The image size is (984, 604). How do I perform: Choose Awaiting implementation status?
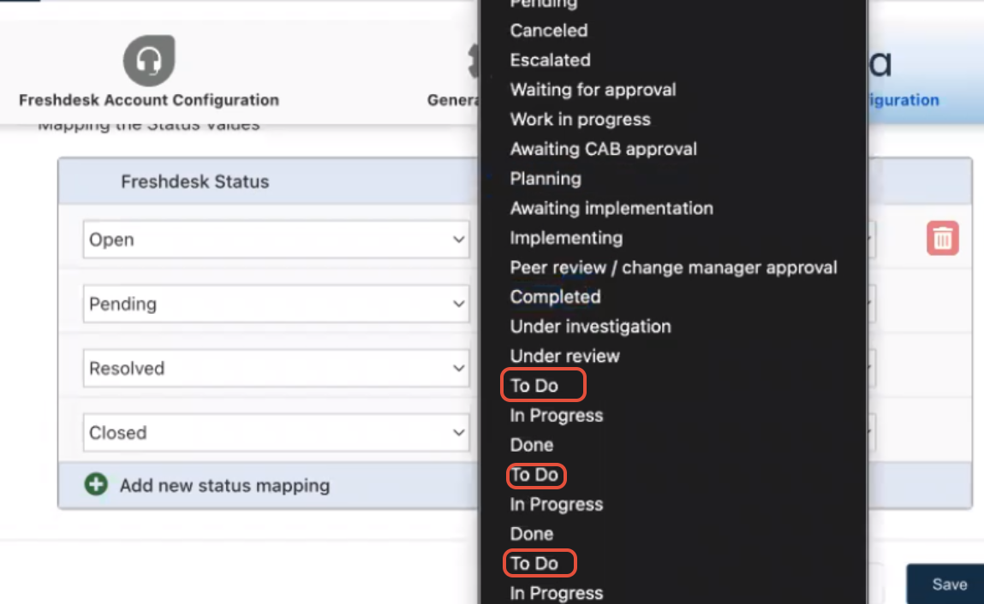coord(611,208)
